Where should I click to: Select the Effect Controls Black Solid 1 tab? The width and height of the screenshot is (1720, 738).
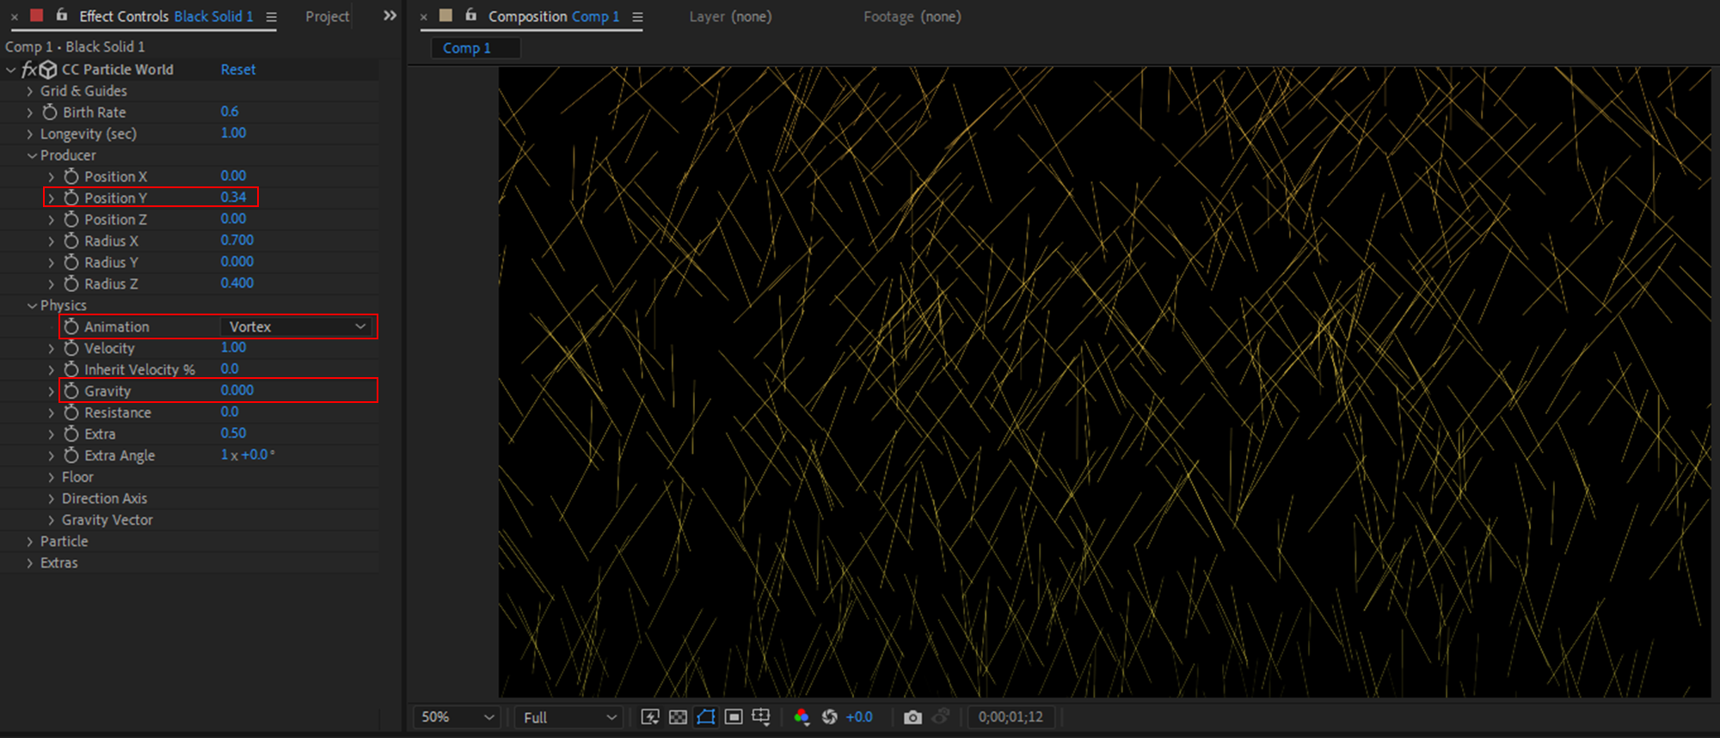click(166, 16)
